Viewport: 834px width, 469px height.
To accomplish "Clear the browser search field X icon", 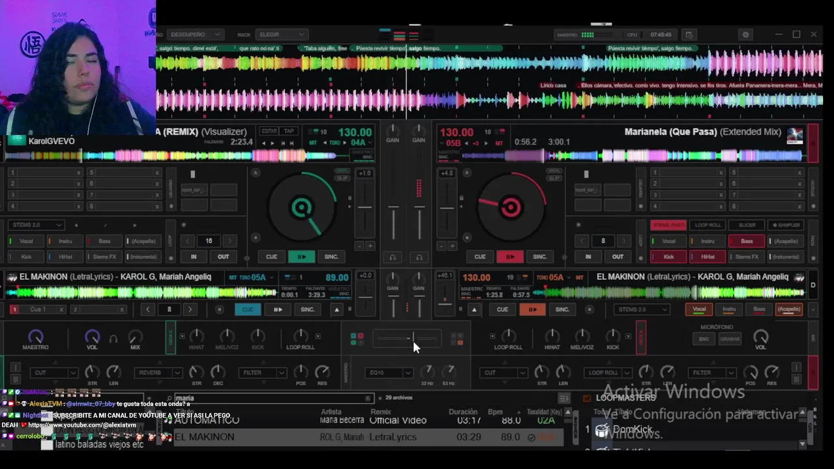I will point(367,398).
